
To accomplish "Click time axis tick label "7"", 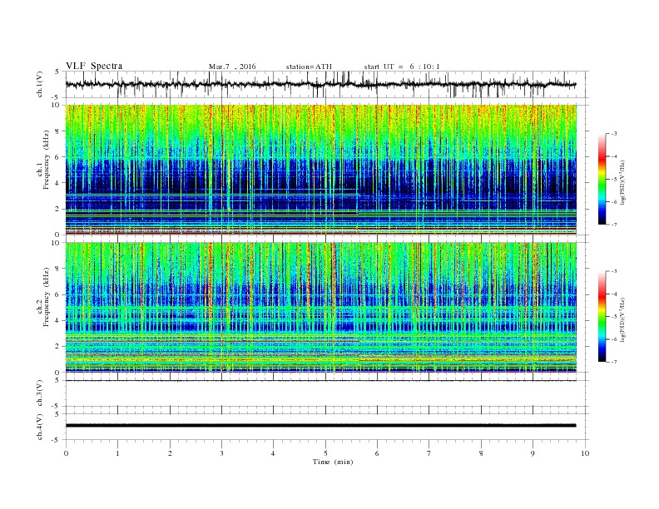I will tap(429, 453).
